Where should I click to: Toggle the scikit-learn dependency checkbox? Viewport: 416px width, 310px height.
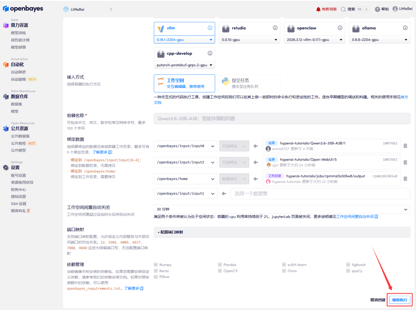284,265
